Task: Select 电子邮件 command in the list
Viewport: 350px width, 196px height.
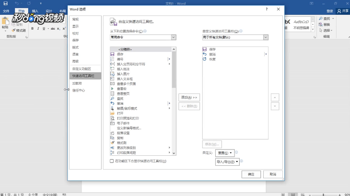Action: pos(141,123)
